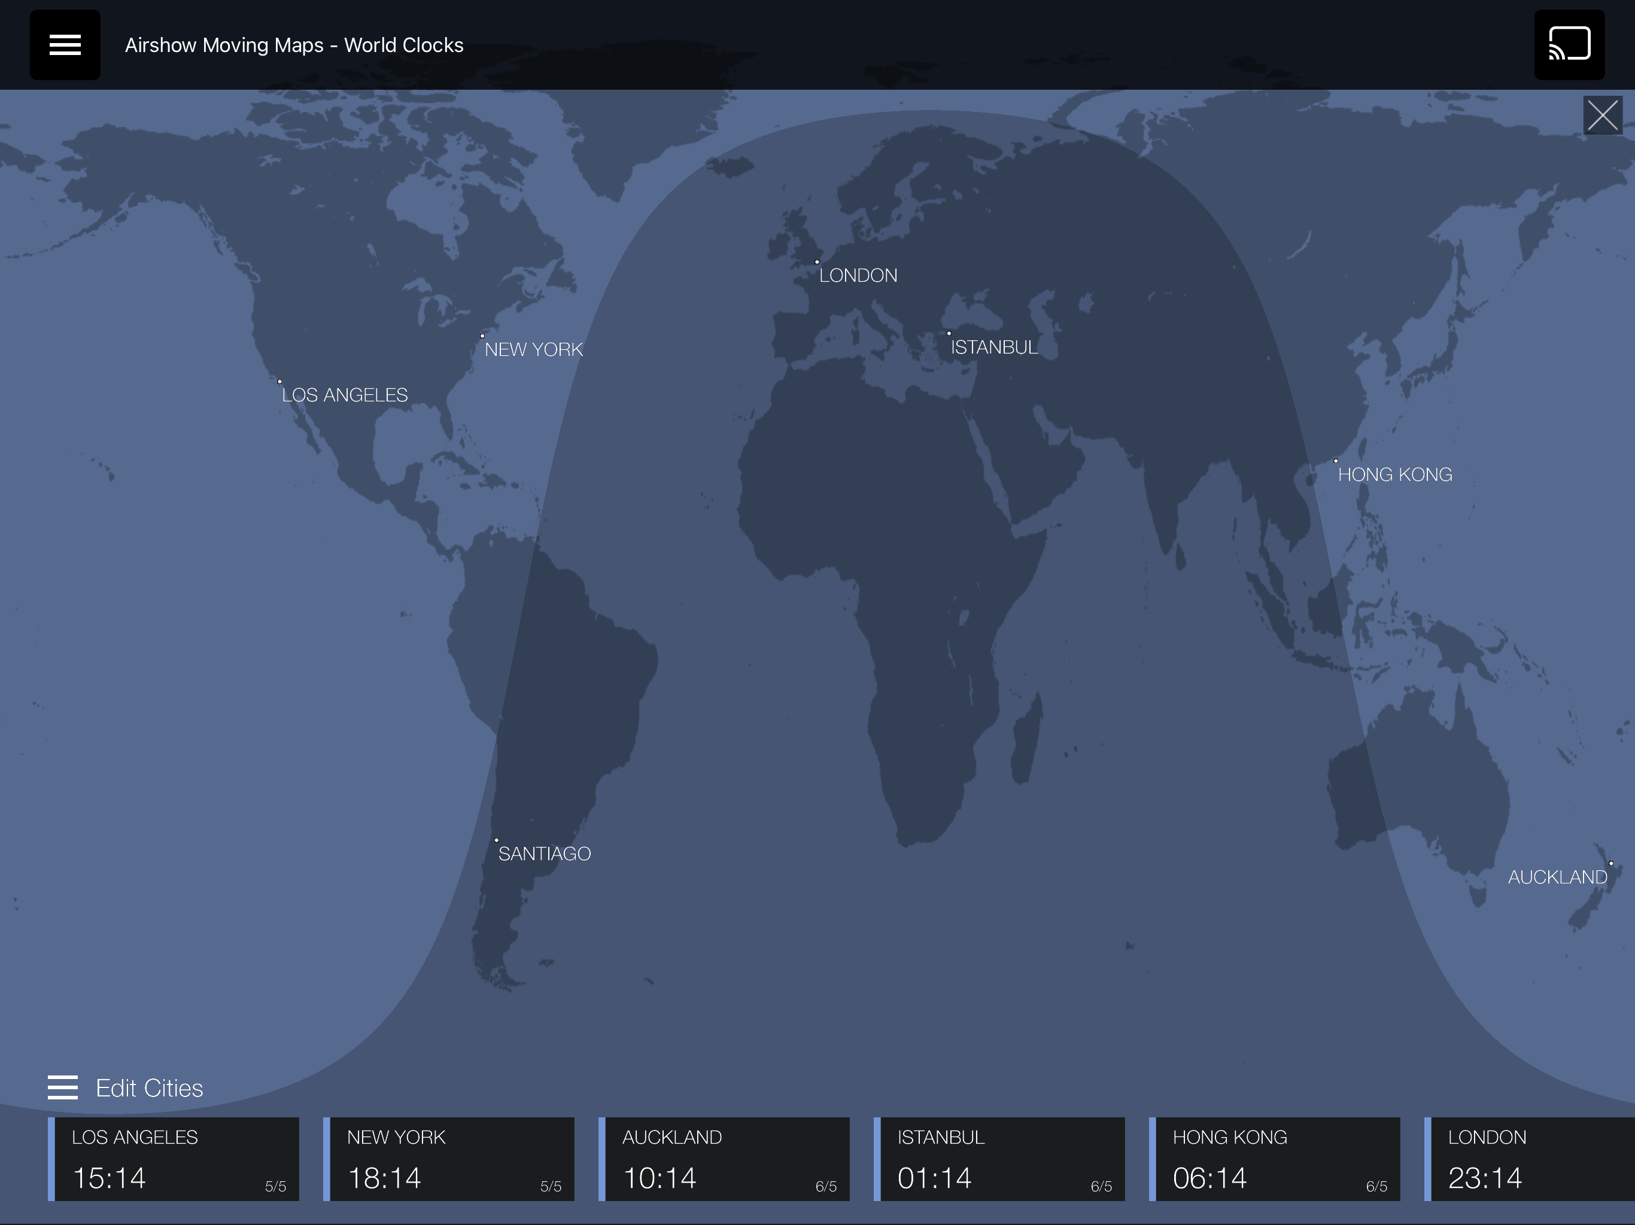Click the 5/5 date on Los Angeles card
1635x1225 pixels.
click(276, 1187)
